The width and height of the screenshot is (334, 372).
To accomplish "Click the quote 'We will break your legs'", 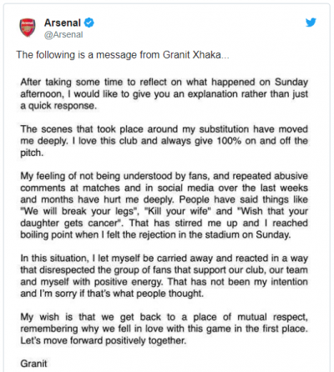I will click(x=80, y=211).
